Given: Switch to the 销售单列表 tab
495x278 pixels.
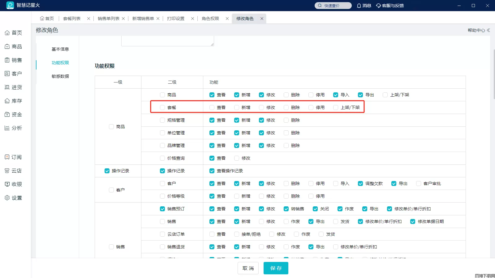Looking at the screenshot, I should 108,19.
